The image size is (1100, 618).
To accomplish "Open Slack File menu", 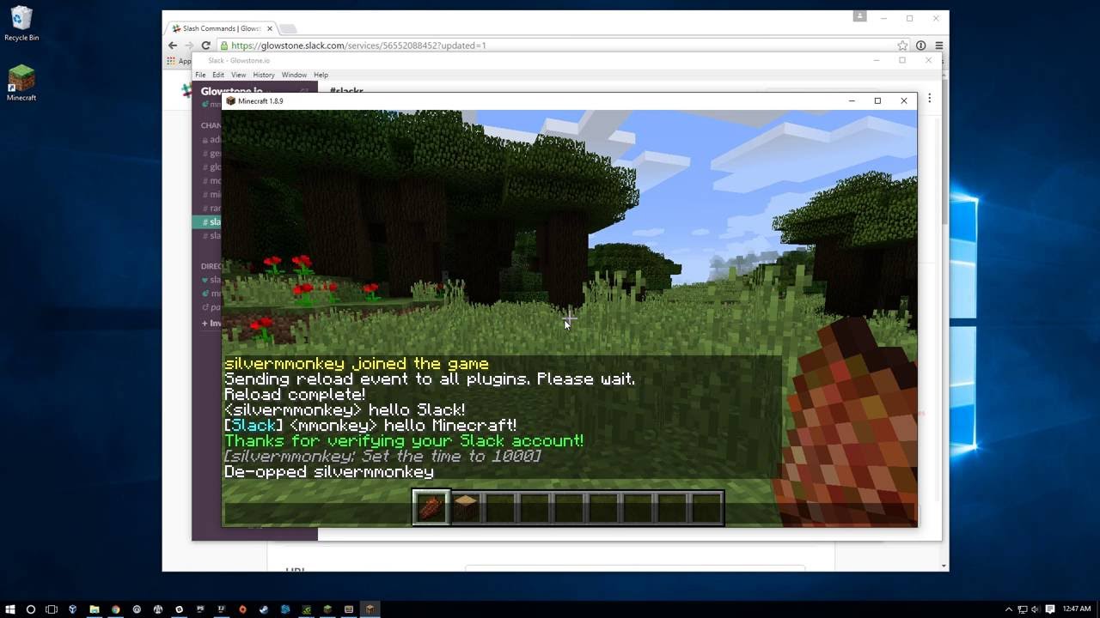I will tap(200, 75).
